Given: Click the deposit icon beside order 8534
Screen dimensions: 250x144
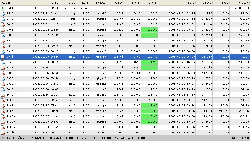Looking at the screenshot, I should [x=3, y=8].
